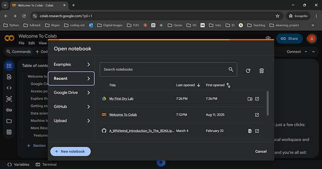Screen dimensions: 322x169
Task: Sort by Last opened arrow
Action: point(199,85)
